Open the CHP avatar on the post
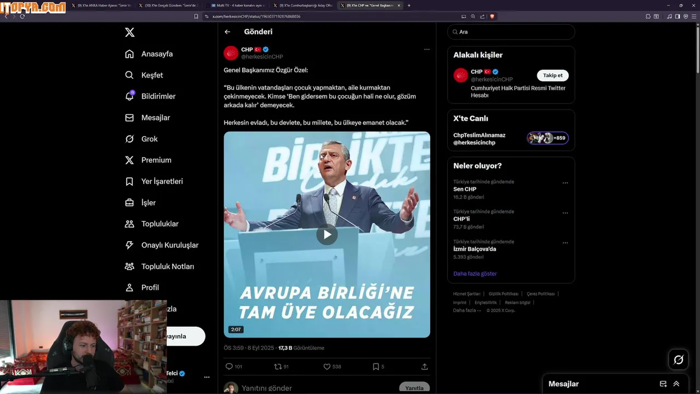The width and height of the screenshot is (700, 394). [231, 53]
